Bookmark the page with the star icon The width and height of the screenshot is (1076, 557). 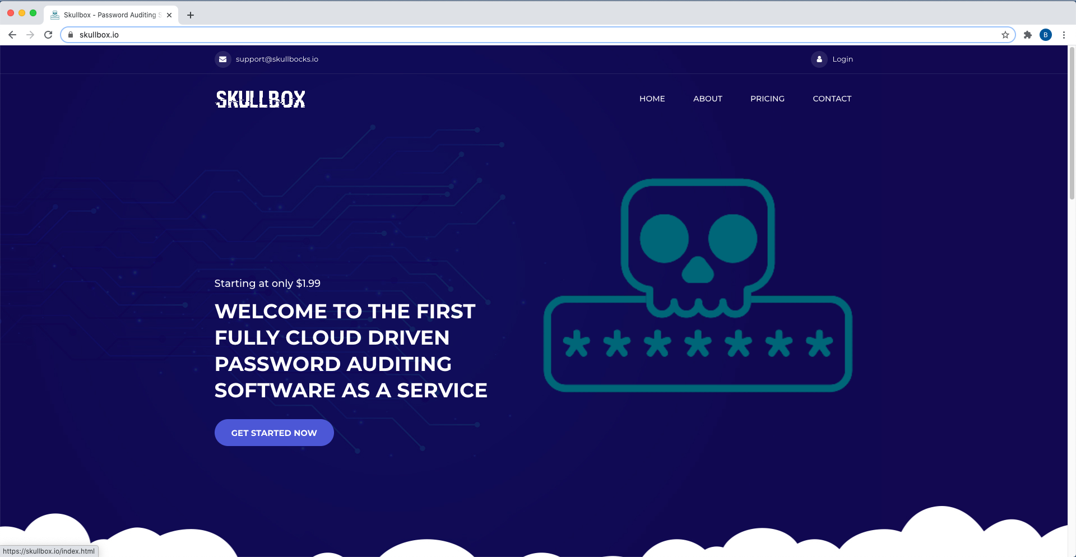point(1005,34)
